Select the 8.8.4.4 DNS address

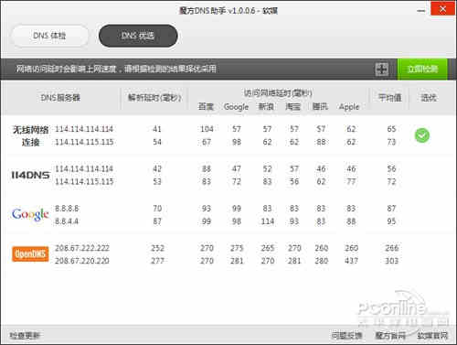pyautogui.click(x=67, y=221)
